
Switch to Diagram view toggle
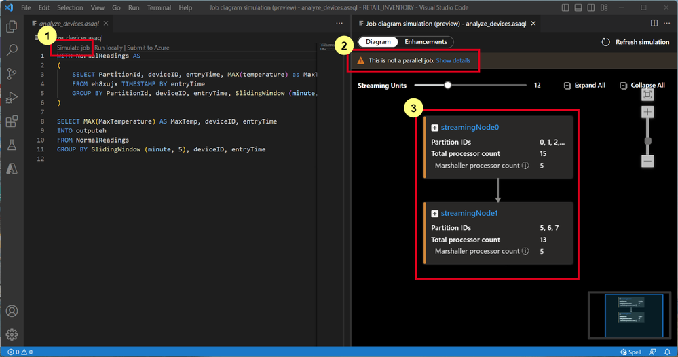tap(378, 42)
